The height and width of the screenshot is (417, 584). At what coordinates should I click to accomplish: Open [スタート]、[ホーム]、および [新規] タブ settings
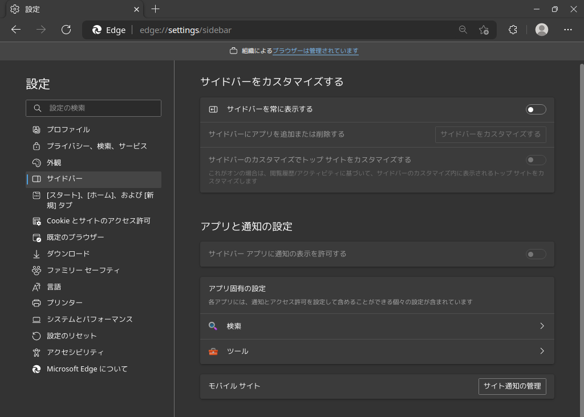[x=94, y=200]
